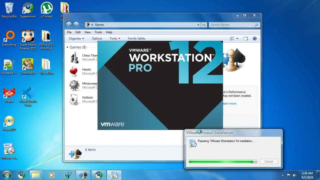
Task: Open the View menu
Action: click(x=87, y=32)
